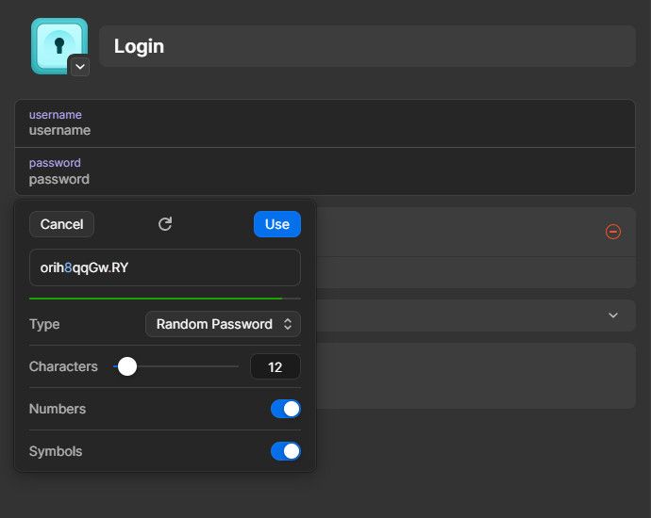Open the Random Password type dropdown
651x518 pixels.
pos(223,324)
